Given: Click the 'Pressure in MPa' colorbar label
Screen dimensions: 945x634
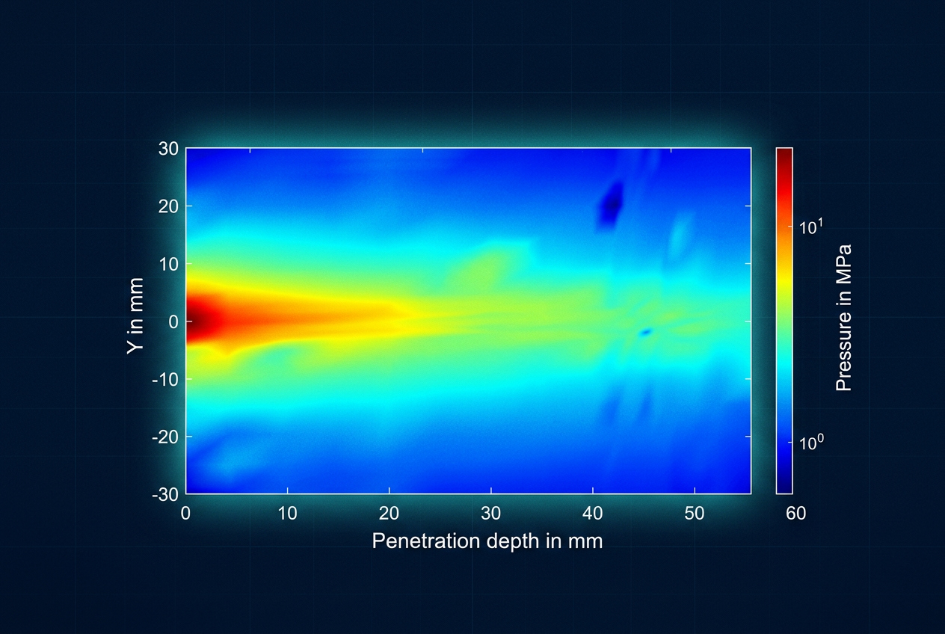Looking at the screenshot, I should tap(843, 318).
